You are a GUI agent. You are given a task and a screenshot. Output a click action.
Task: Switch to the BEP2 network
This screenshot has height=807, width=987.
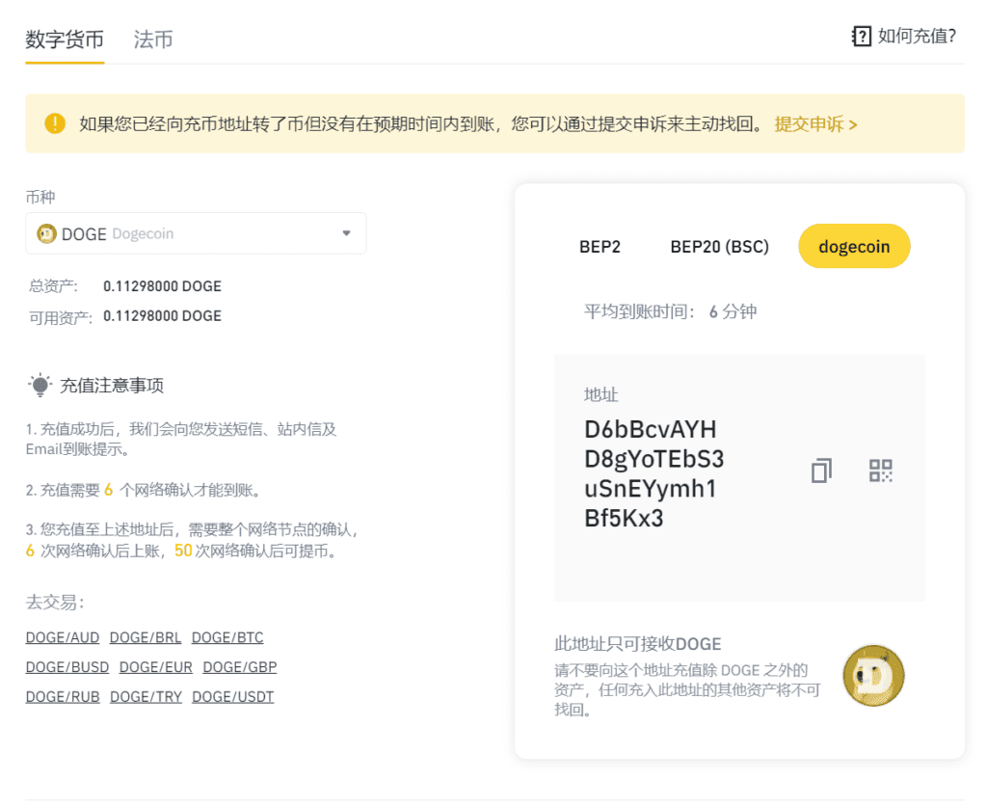point(600,247)
